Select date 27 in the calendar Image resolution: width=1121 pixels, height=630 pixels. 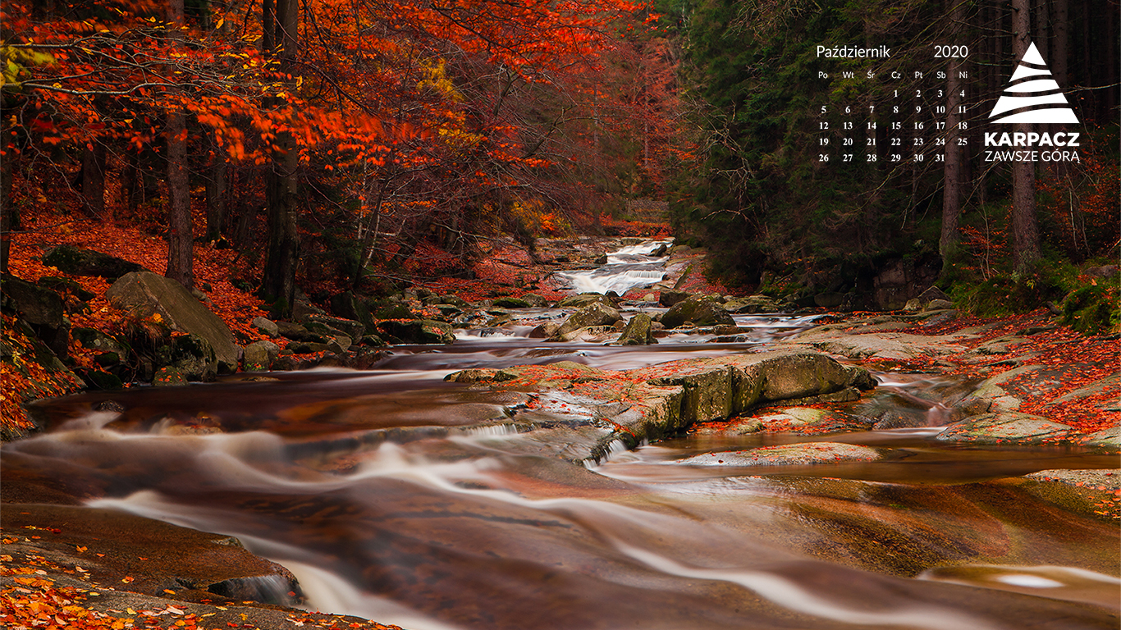848,157
